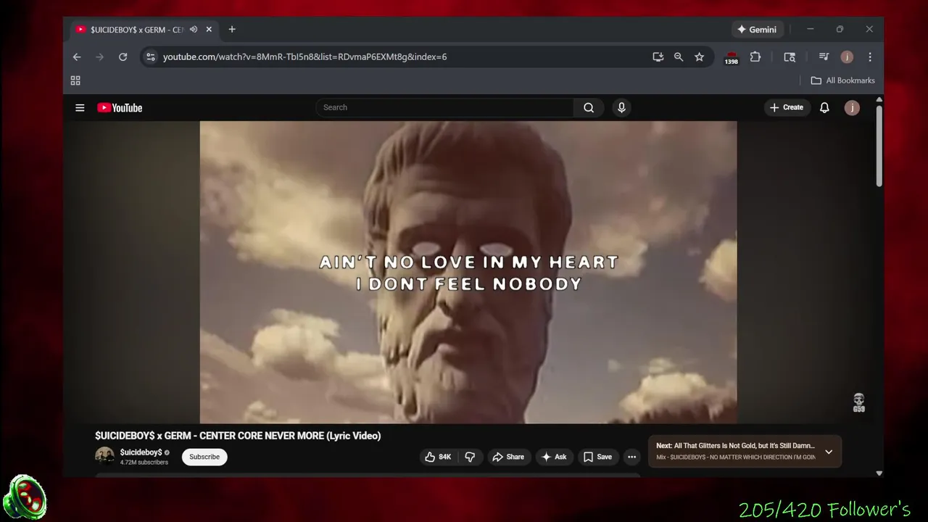928x522 pixels.
Task: Install app icon in address bar
Action: tap(658, 57)
